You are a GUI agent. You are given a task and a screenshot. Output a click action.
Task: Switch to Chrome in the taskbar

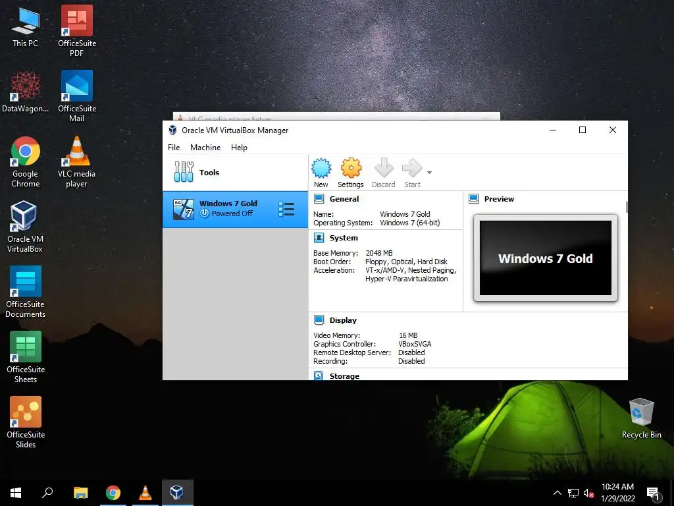113,493
